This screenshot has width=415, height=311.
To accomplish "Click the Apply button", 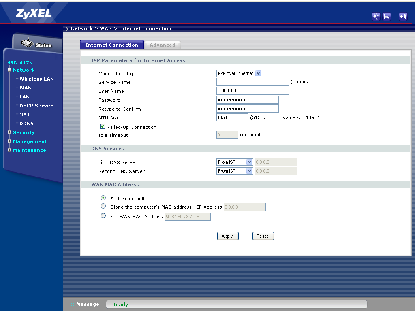I will [x=228, y=236].
